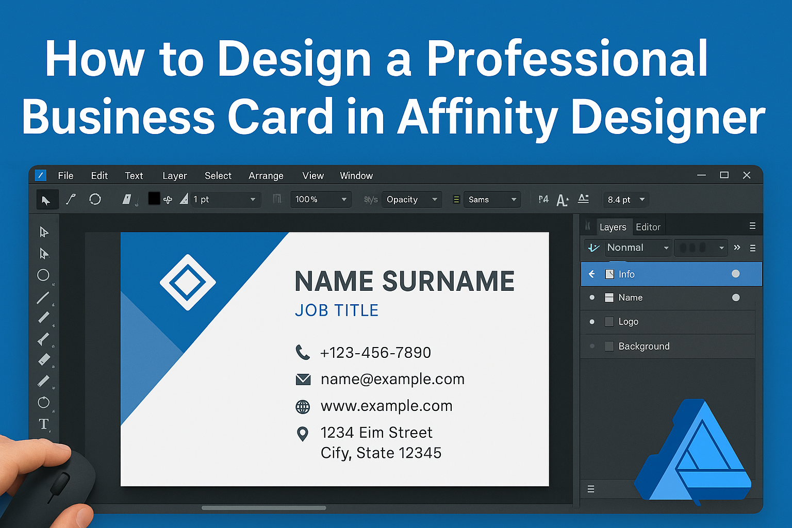Click the underlined A text style icon
This screenshot has width=792, height=528.
(584, 199)
